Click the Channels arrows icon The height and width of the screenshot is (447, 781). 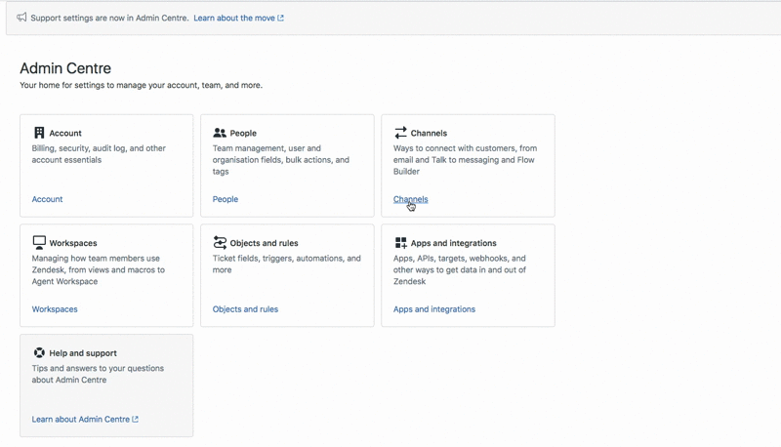click(x=400, y=133)
